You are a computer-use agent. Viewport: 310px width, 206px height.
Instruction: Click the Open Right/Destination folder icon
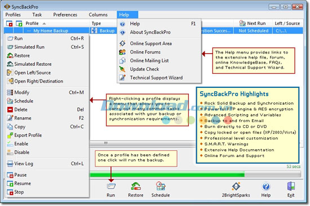tap(10, 81)
